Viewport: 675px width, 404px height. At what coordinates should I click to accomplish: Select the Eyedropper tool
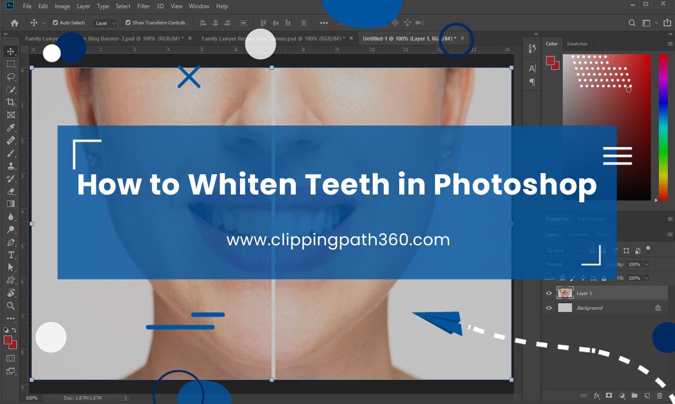[x=11, y=128]
